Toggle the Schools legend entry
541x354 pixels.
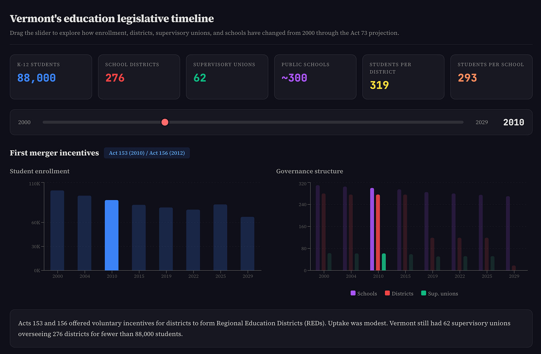point(363,294)
